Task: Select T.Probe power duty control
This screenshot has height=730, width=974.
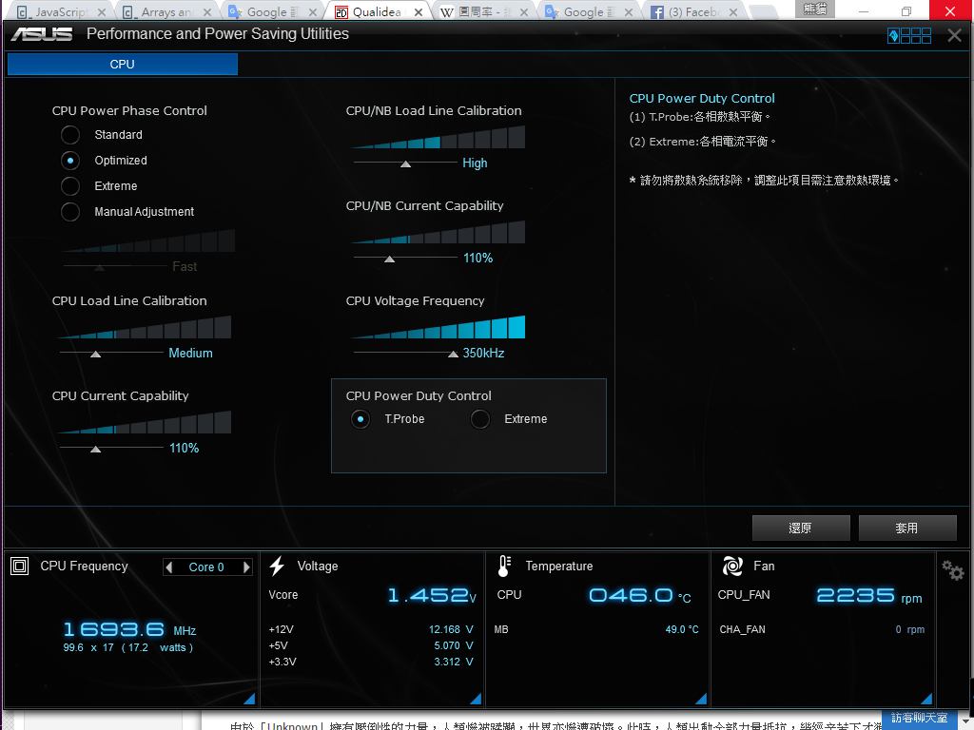Action: [360, 419]
